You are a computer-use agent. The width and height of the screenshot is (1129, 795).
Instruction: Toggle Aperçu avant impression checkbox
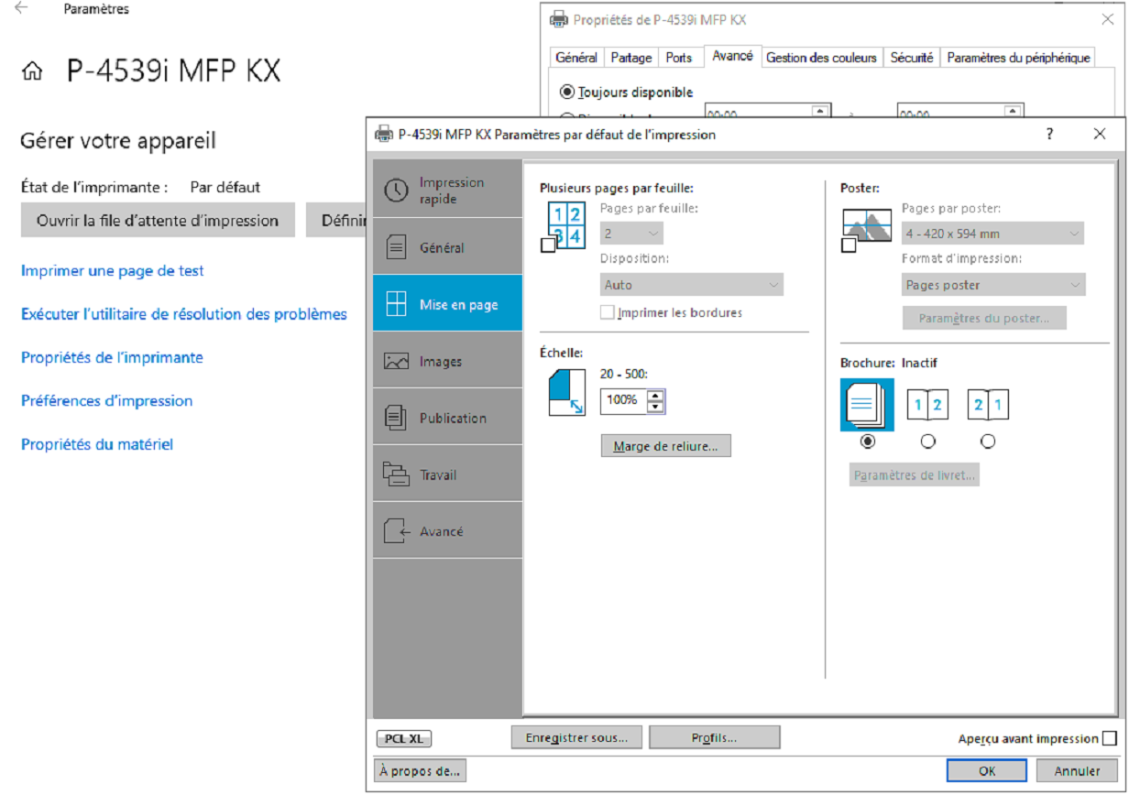coord(1110,738)
